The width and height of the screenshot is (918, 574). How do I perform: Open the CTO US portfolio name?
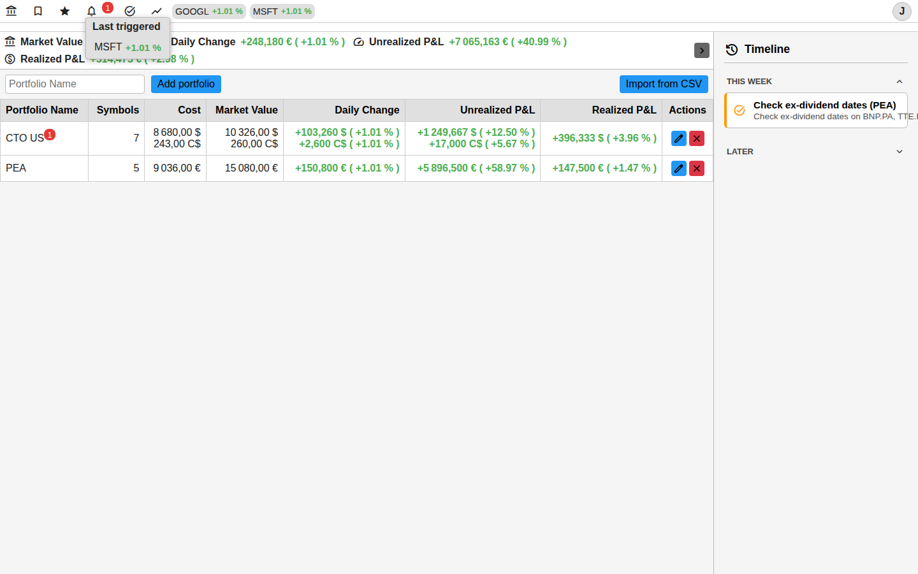click(x=25, y=138)
